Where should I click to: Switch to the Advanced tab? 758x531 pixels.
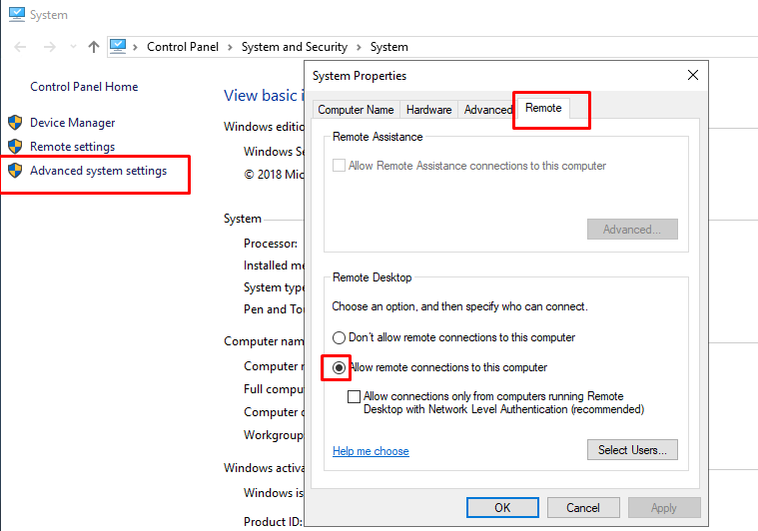point(487,110)
